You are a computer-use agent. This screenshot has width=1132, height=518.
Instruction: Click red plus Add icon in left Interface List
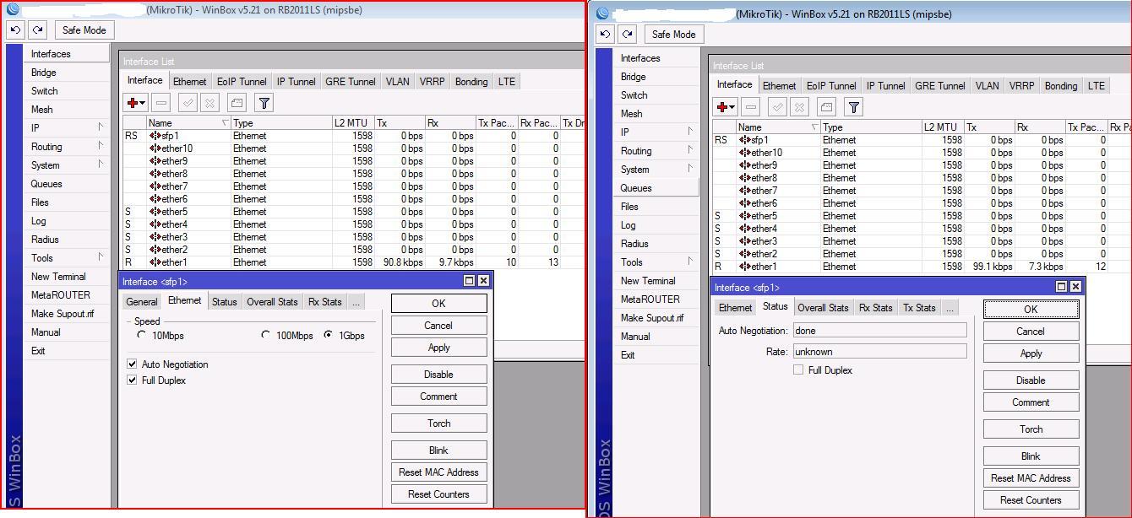[x=135, y=103]
